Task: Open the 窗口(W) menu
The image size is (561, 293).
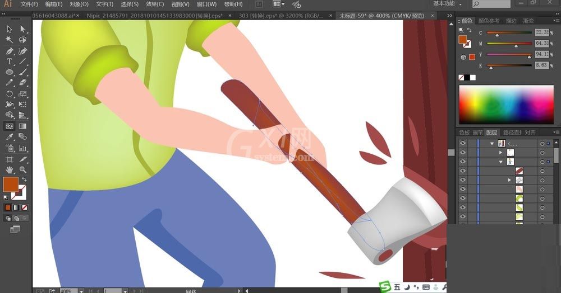Action: [x=207, y=4]
